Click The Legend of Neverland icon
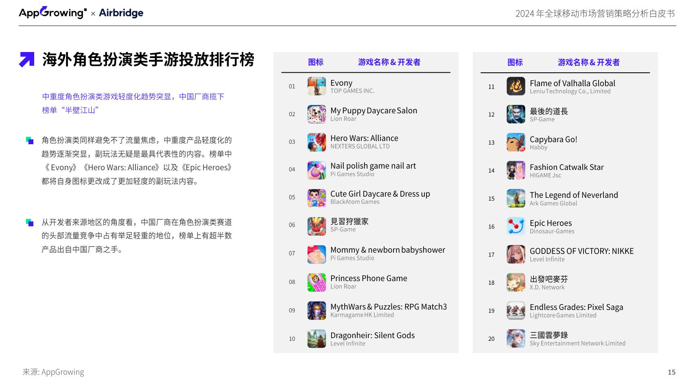 click(x=516, y=198)
